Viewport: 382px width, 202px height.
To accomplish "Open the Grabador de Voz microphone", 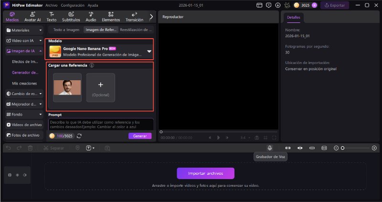I will pos(270,148).
